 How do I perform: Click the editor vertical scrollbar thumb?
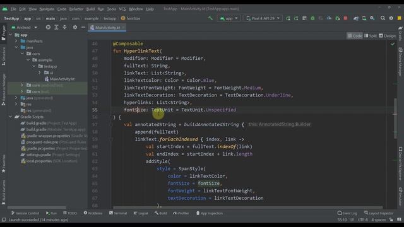395,119
